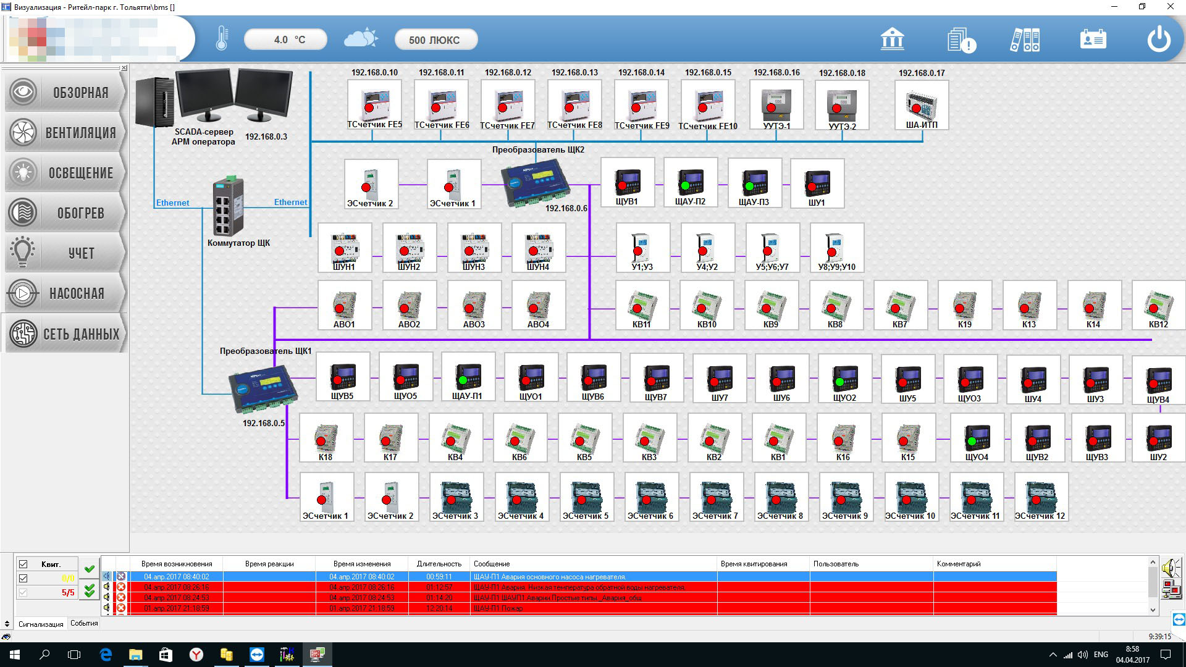Click the sound speaker icon beside alarm table
This screenshot has width=1186, height=667.
click(1170, 568)
